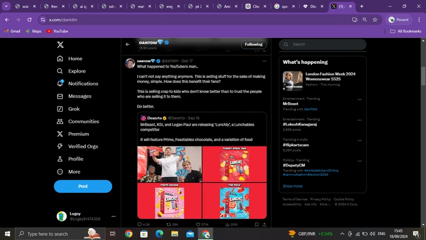Click the zoom magnifier icon in address bar
Screen dimensions: 426x240
[364, 20]
